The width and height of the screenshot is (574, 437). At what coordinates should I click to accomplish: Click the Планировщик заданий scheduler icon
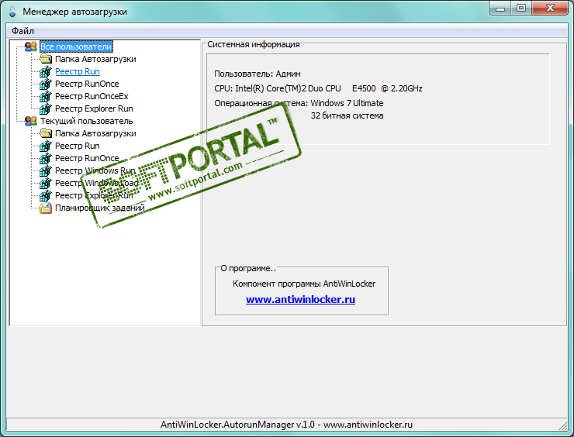(46, 208)
